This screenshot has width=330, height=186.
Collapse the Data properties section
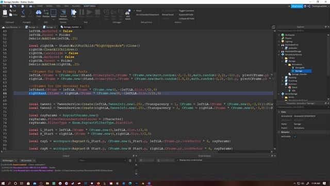click(279, 112)
